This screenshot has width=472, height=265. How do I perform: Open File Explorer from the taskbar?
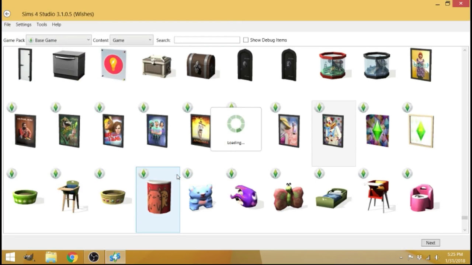click(51, 257)
